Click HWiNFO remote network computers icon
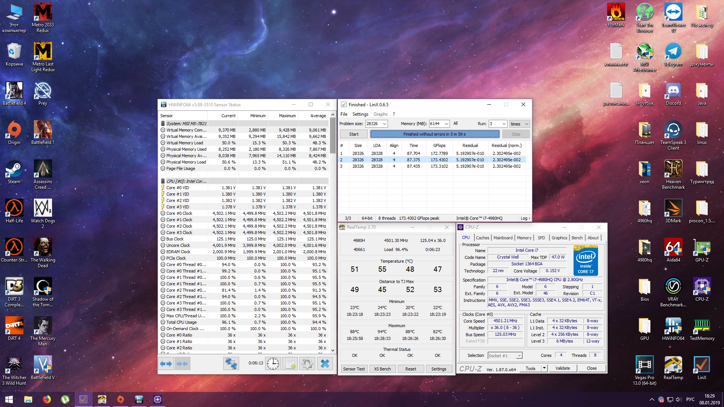Screen dimensions: 724x407 pos(231,364)
